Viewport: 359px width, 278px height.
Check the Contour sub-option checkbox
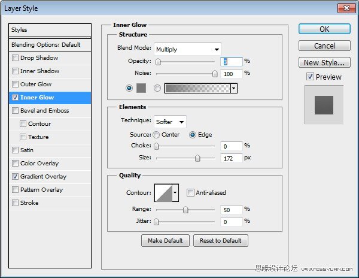coord(23,124)
